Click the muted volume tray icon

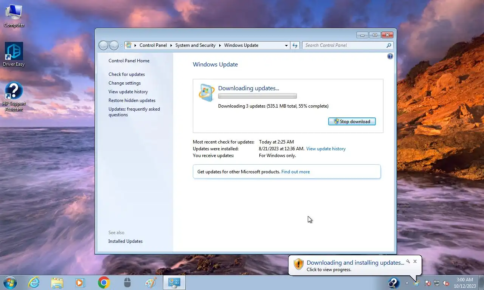(x=446, y=283)
